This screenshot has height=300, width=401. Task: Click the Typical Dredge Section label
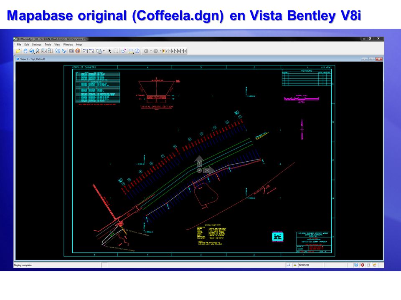click(157, 107)
